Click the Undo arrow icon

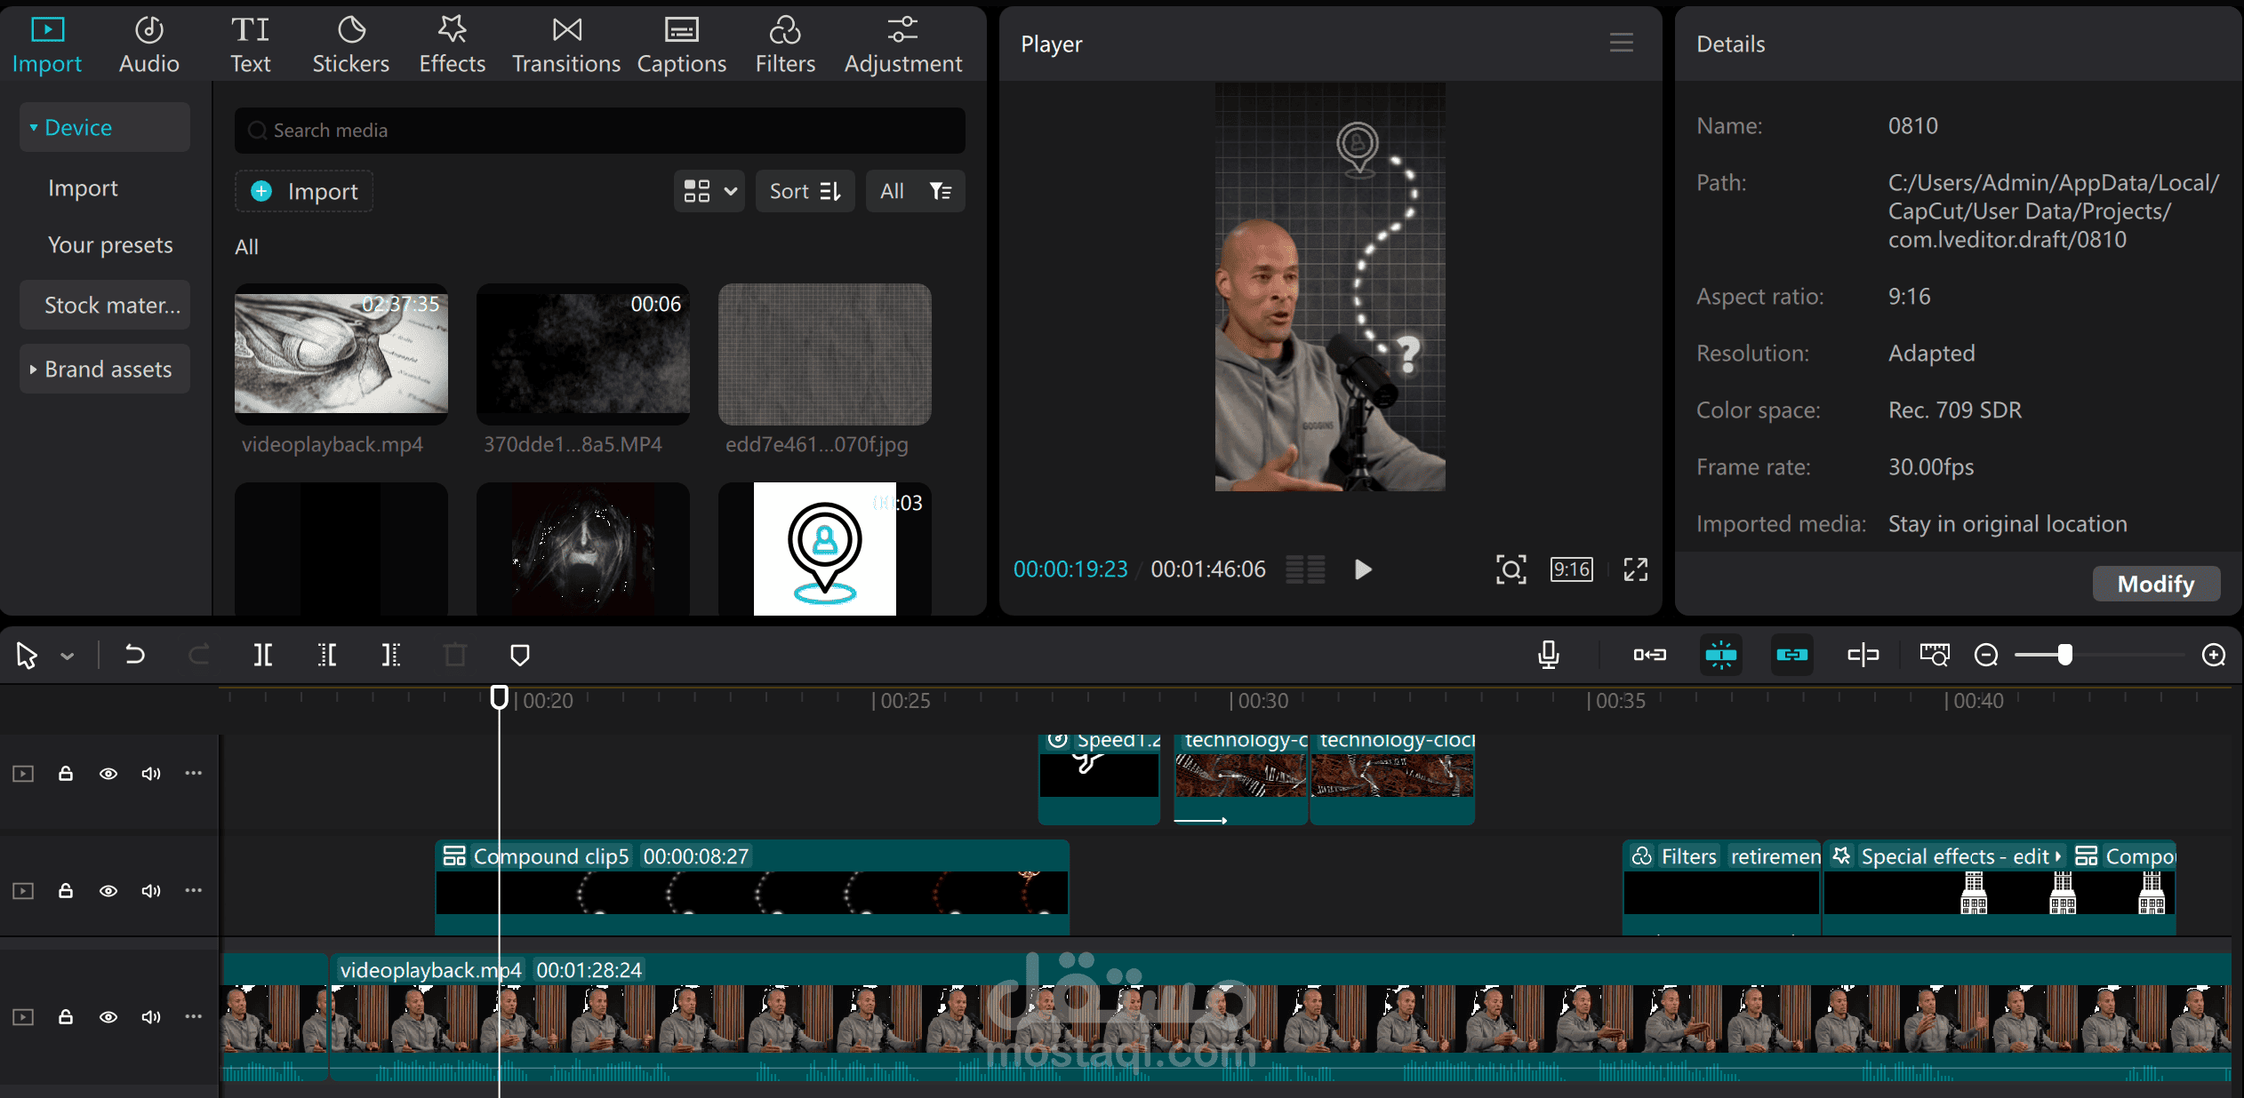tap(134, 655)
